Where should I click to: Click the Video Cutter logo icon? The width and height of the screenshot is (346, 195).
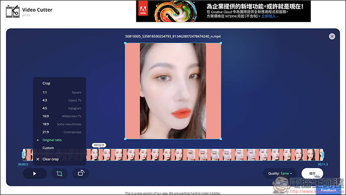[x=13, y=11]
